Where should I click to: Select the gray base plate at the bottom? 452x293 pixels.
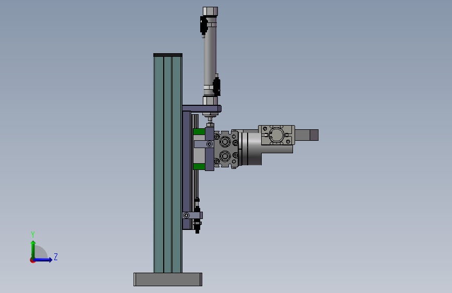168,279
